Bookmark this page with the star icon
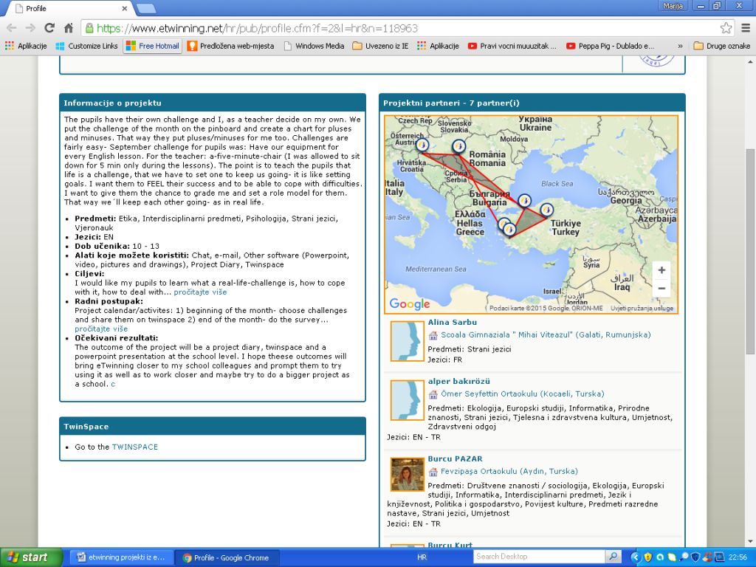 pos(726,28)
